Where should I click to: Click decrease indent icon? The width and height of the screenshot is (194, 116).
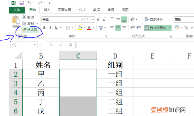[x=133, y=28]
